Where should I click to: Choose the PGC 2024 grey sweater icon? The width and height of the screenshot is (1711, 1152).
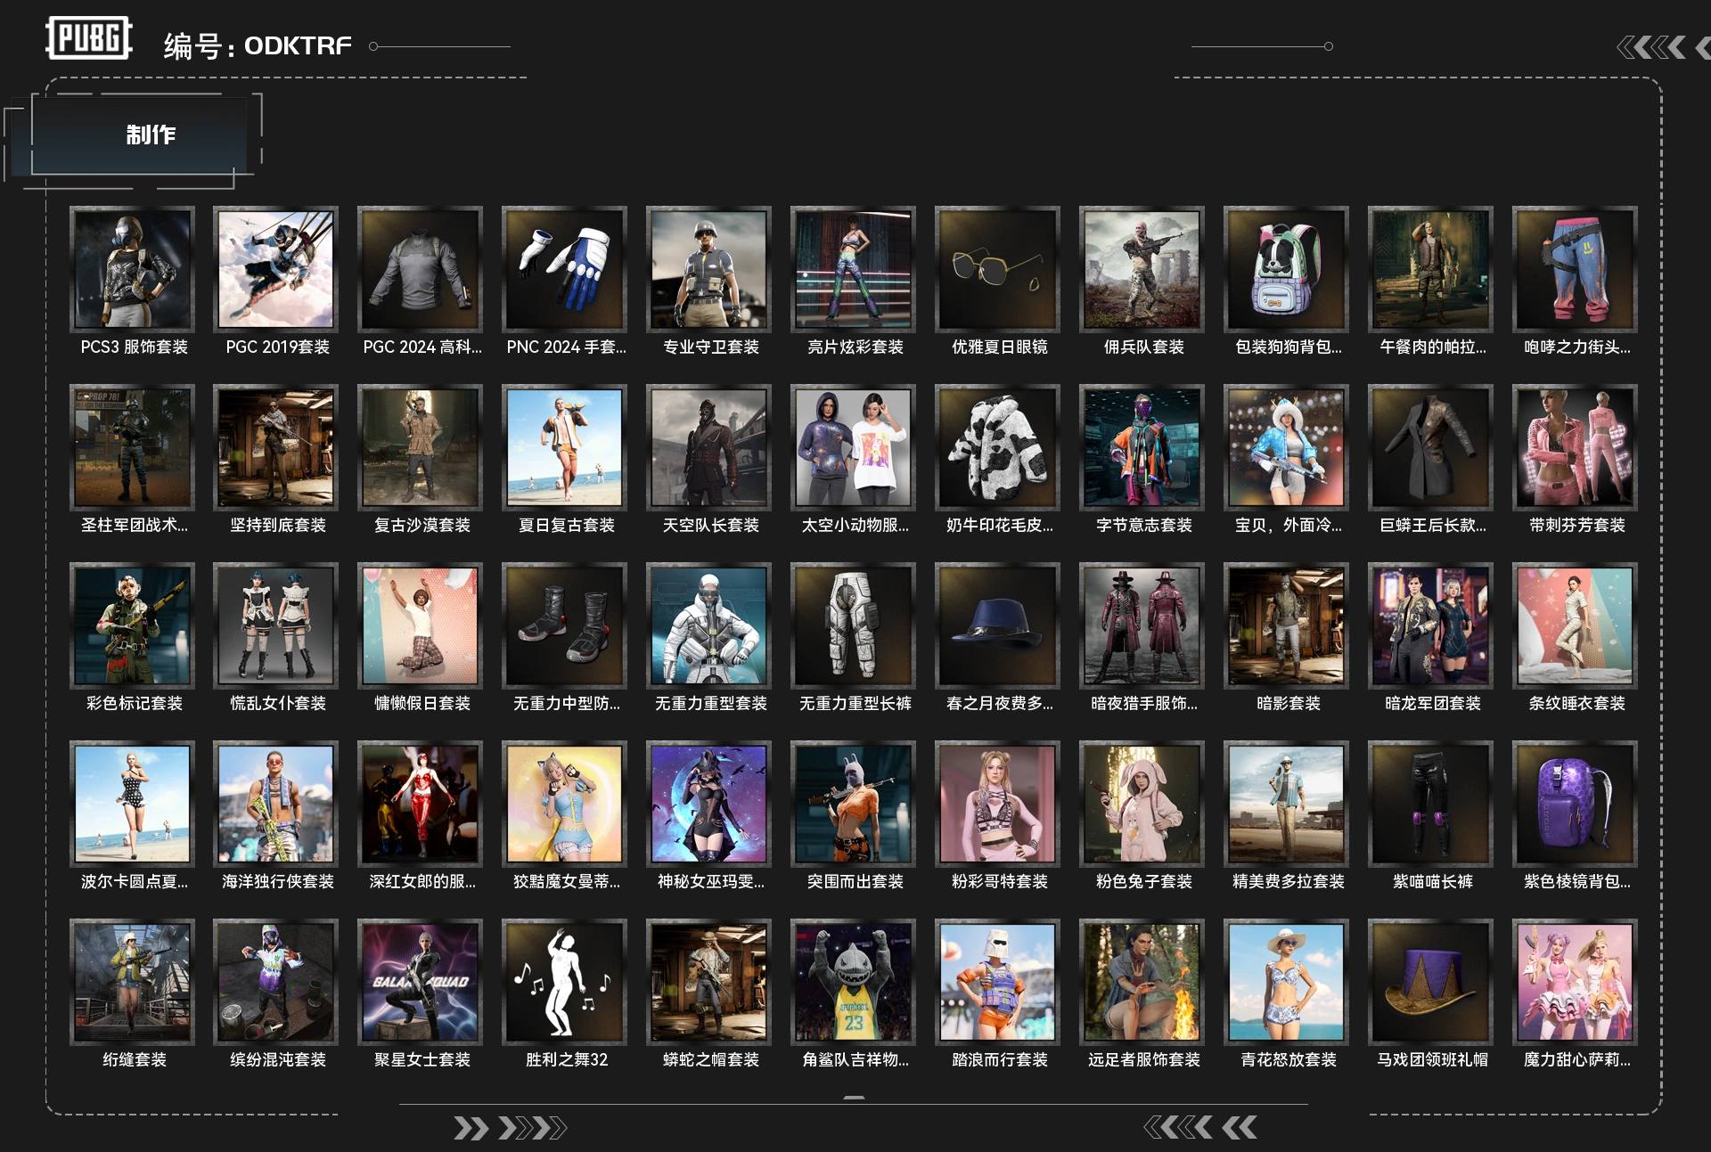(x=421, y=269)
